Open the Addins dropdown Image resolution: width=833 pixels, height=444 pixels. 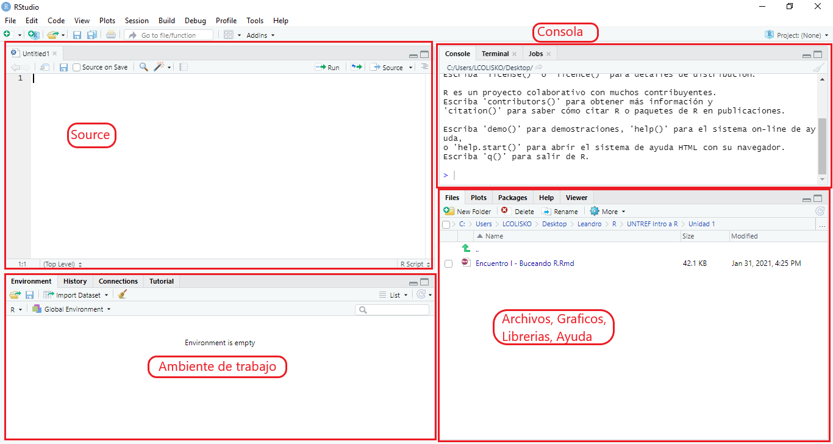click(x=260, y=35)
